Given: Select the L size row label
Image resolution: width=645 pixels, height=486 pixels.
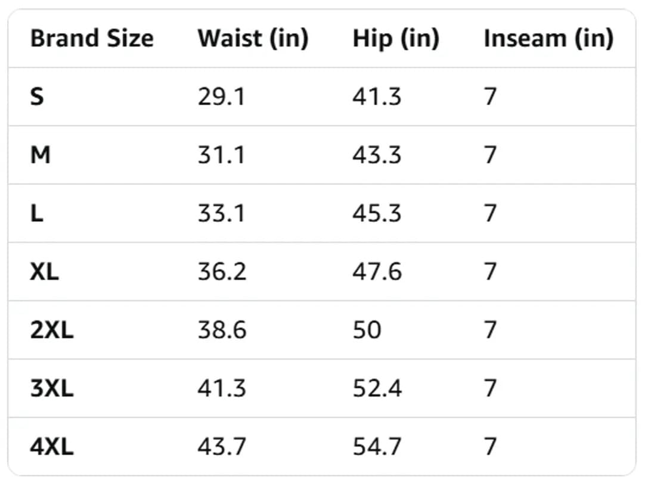Looking at the screenshot, I should (36, 214).
